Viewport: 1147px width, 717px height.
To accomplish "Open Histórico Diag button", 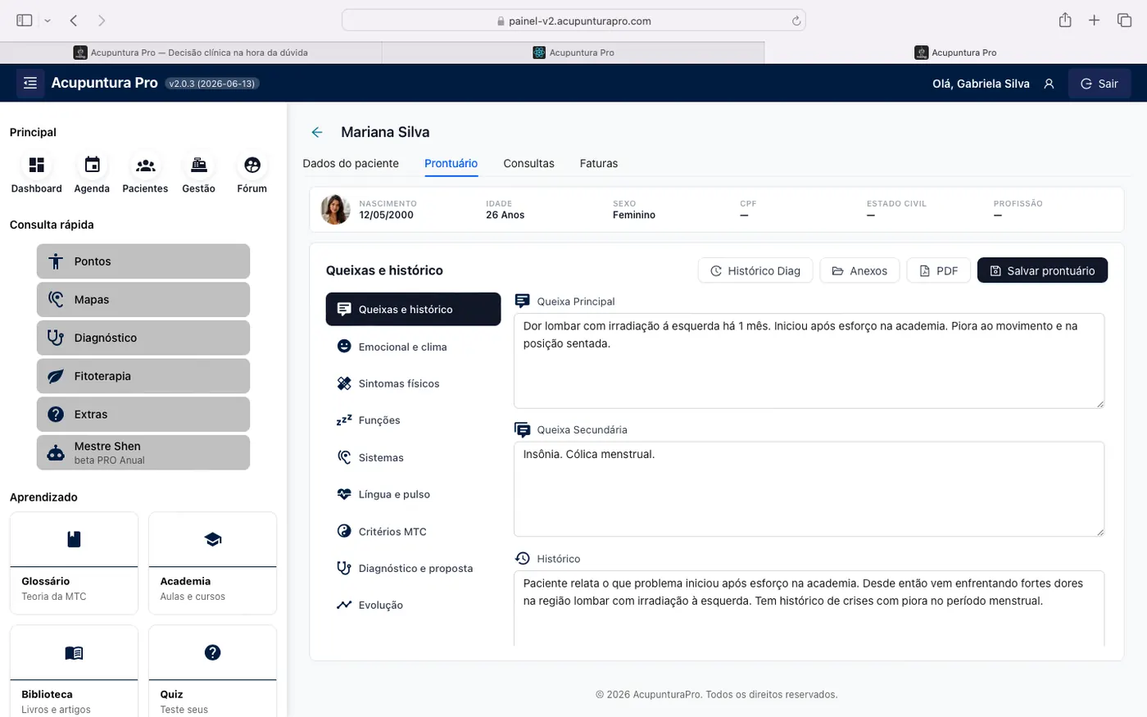I will (x=755, y=270).
